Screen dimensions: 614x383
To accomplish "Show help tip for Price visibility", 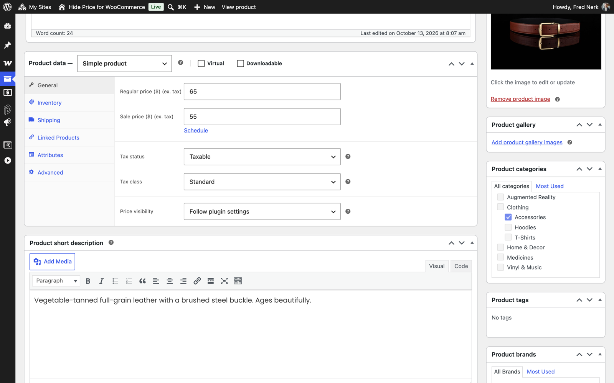I will (x=348, y=211).
